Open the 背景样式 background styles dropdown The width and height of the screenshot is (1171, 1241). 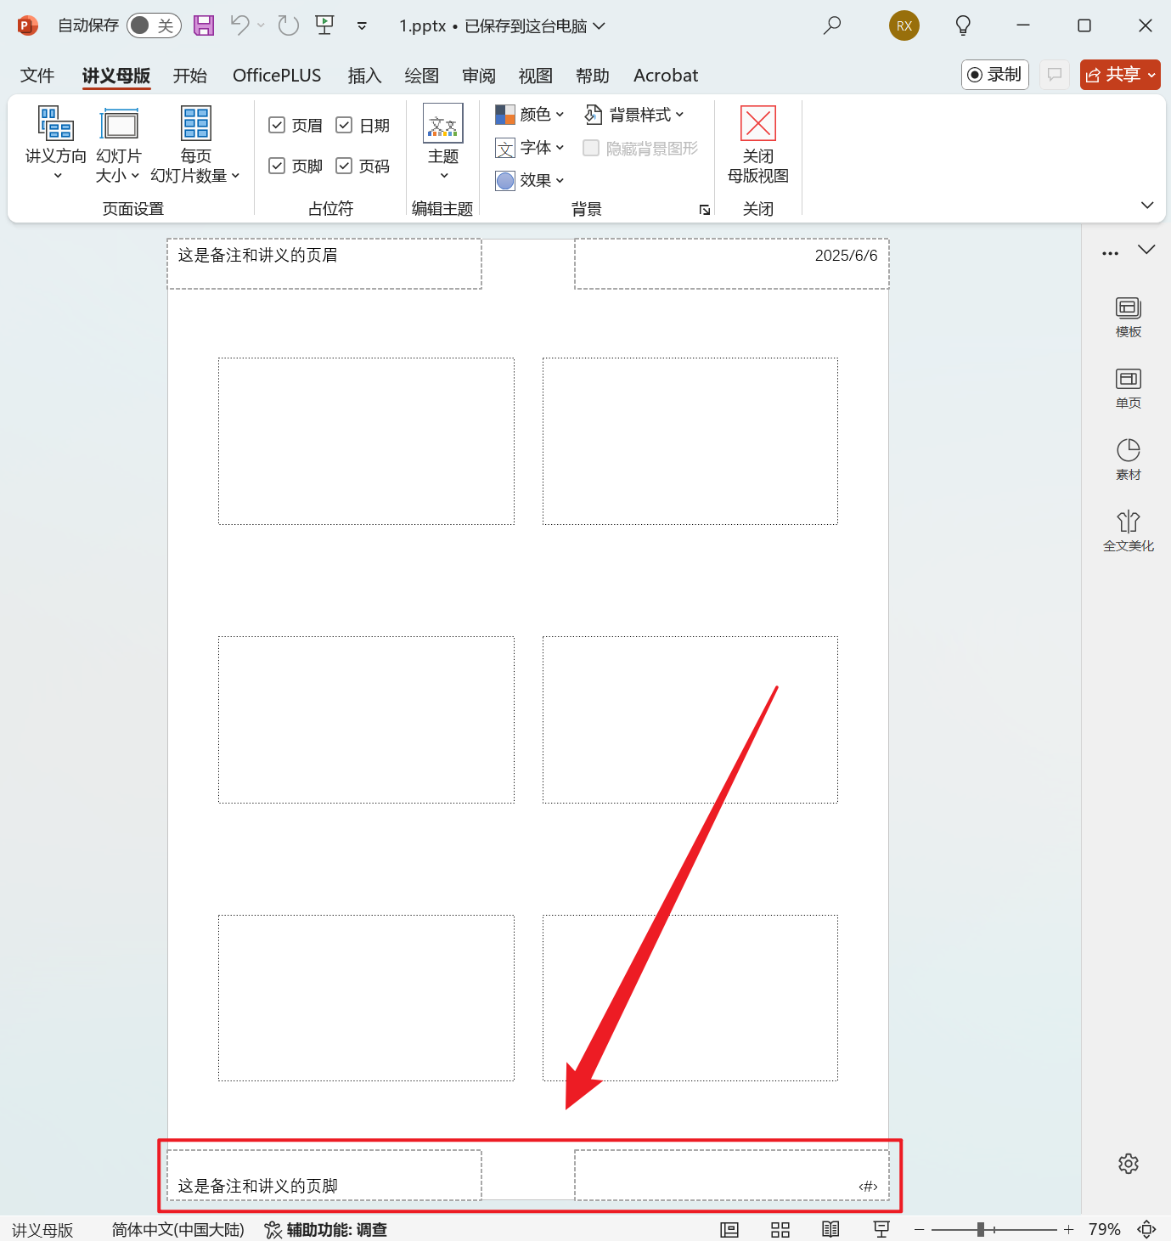[x=634, y=115]
